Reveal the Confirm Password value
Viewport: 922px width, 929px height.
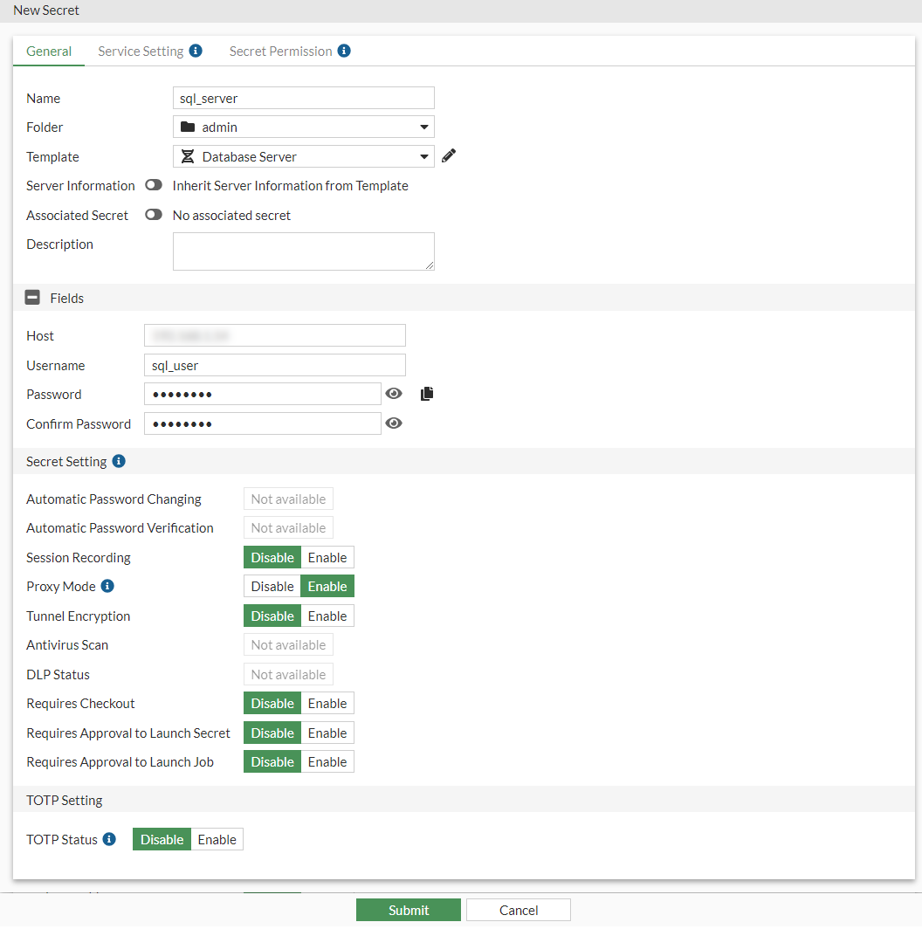tap(394, 423)
